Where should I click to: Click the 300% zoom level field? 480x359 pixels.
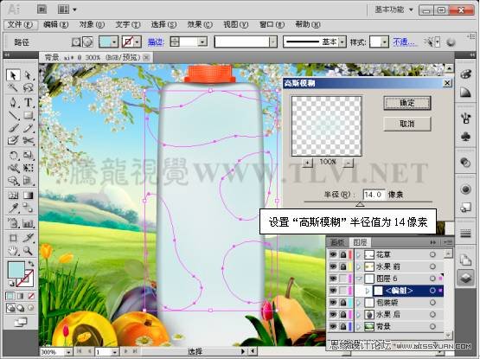[x=52, y=352]
